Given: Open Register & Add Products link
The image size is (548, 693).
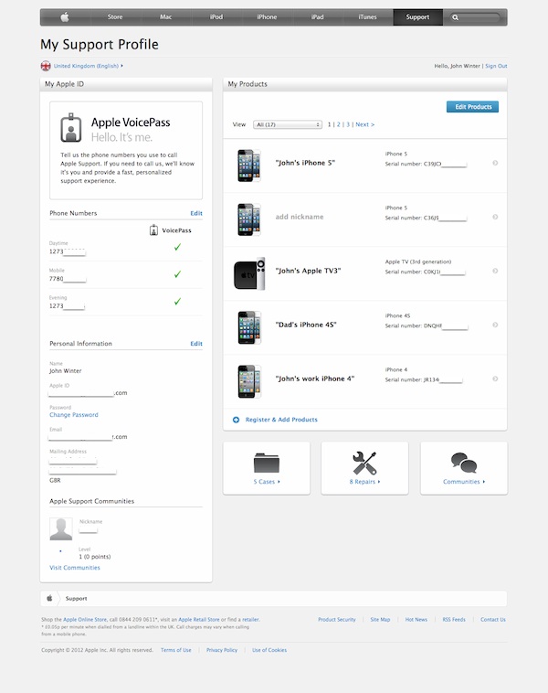Looking at the screenshot, I should click(281, 420).
